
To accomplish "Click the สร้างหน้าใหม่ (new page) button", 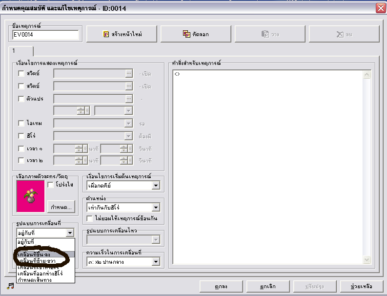I will click(x=122, y=34).
